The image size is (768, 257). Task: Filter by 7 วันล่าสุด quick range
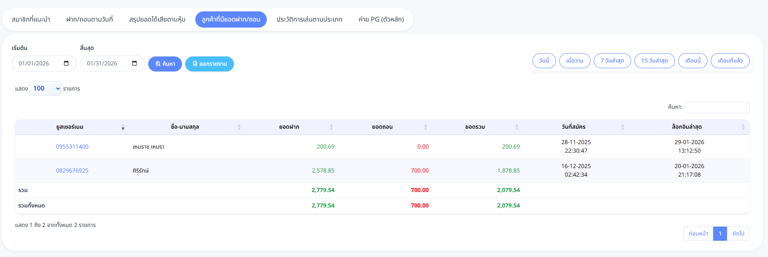click(612, 60)
